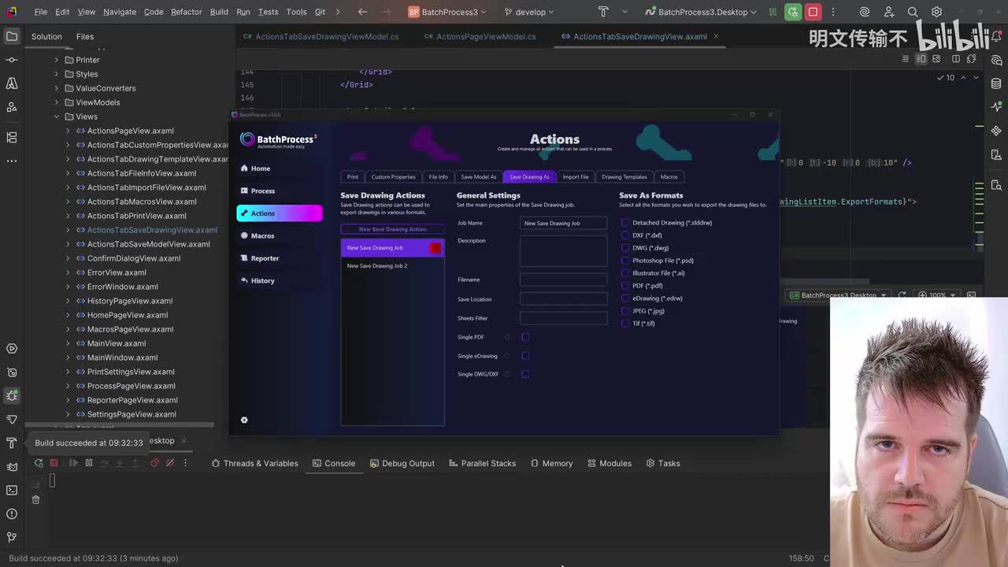Delete the New Save Drawing Job with the red button
This screenshot has width=1008, height=567.
point(435,248)
